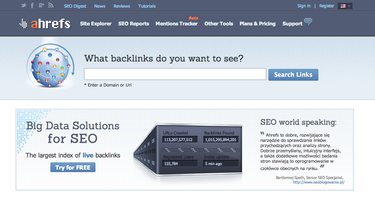Open the Twitter social icon
Screen dimensions: 375x203
click(x=24, y=5)
